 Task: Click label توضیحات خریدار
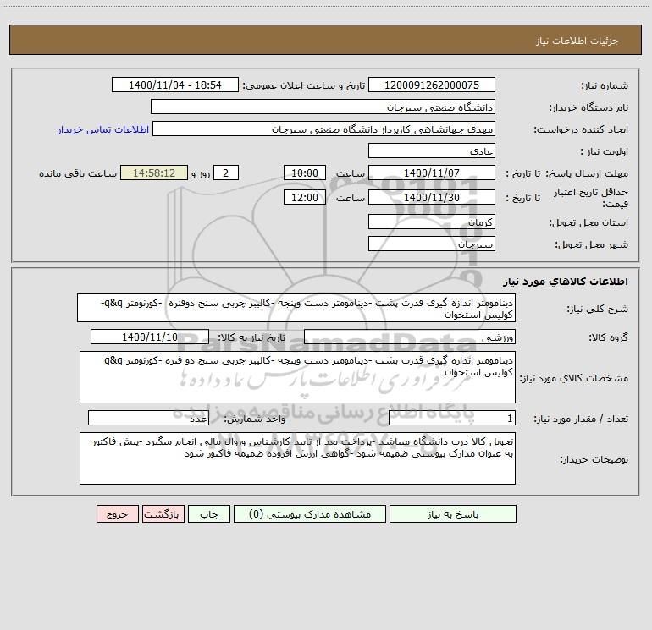click(594, 460)
